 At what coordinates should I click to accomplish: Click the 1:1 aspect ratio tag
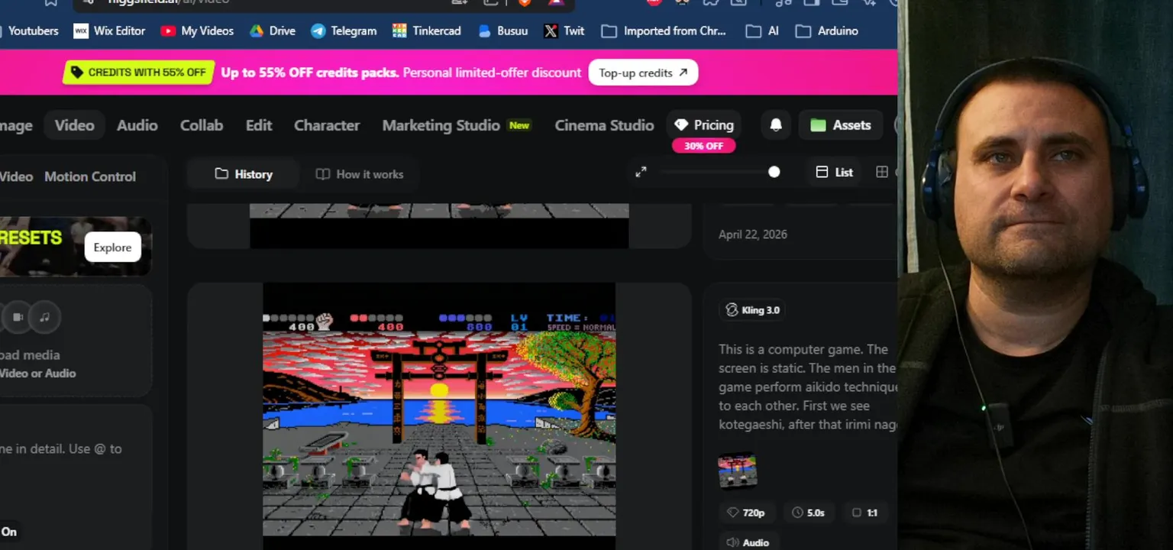[864, 513]
